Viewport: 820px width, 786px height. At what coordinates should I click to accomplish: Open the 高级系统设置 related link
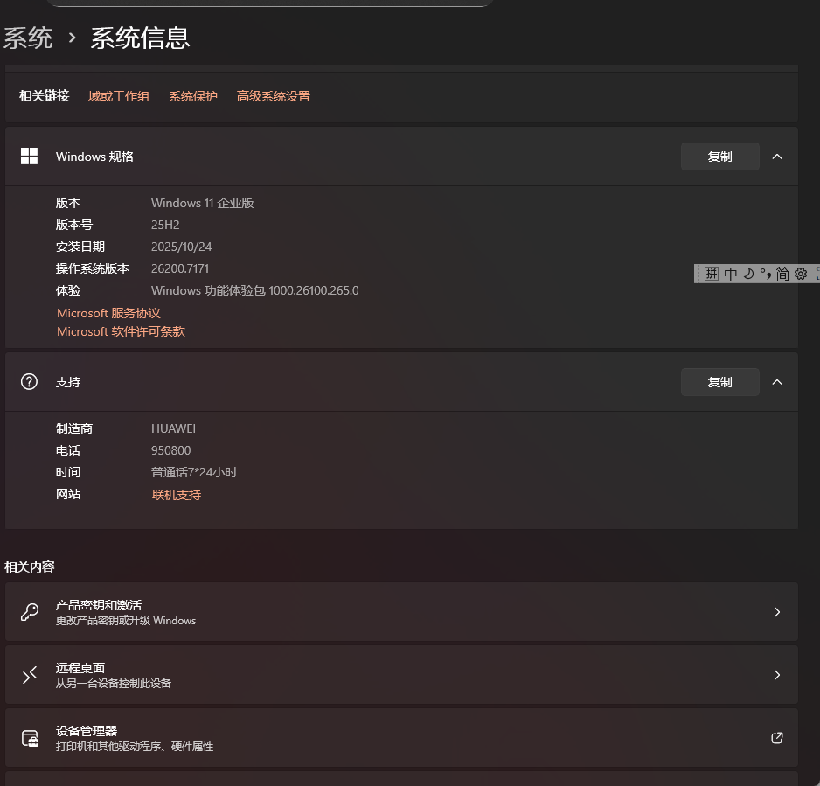274,96
